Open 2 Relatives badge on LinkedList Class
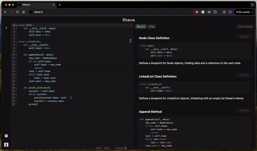 click(x=243, y=75)
